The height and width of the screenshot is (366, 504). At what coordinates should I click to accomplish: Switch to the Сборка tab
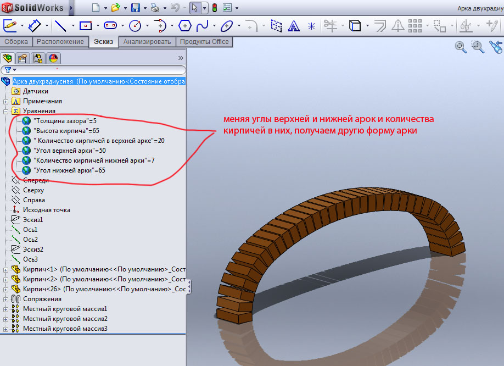16,42
